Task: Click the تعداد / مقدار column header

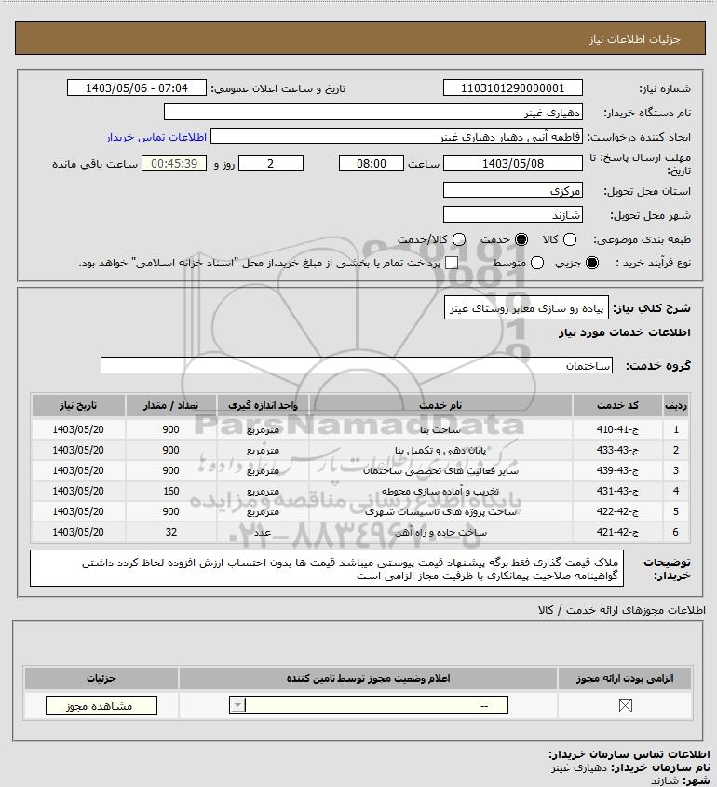Action: click(170, 405)
